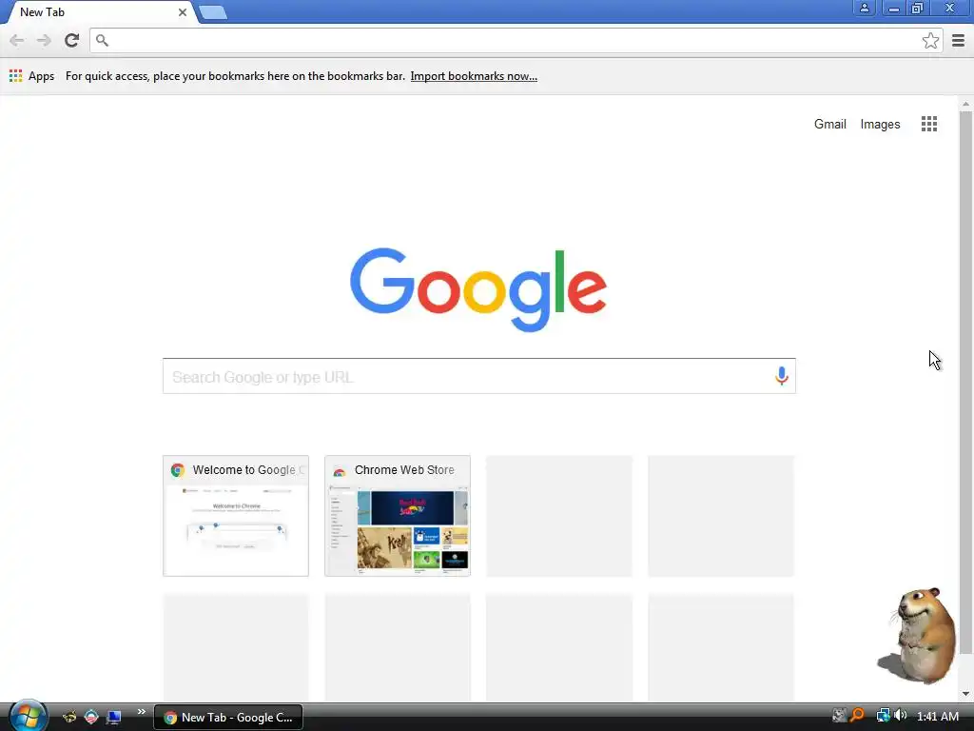
Task: Launch the round red-white-blue quick launch icon
Action: coord(91,717)
